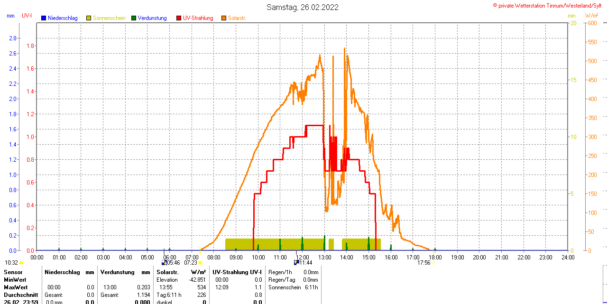The height and width of the screenshot is (304, 607).
Task: Click the yellow Sonnenschein legend square
Action: click(x=89, y=18)
